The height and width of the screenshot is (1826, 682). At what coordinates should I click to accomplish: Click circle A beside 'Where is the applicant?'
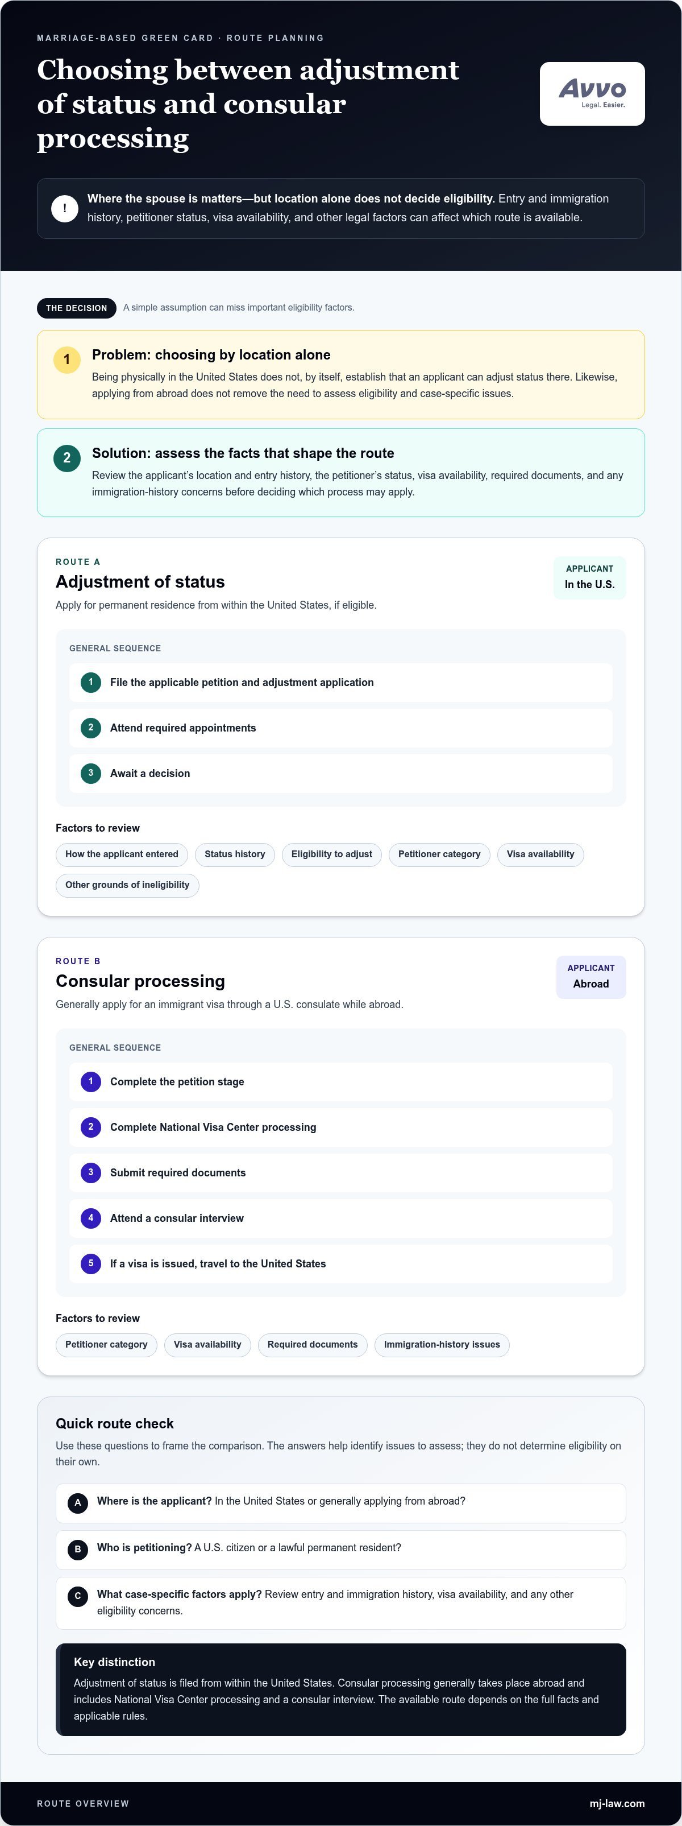click(x=78, y=1503)
